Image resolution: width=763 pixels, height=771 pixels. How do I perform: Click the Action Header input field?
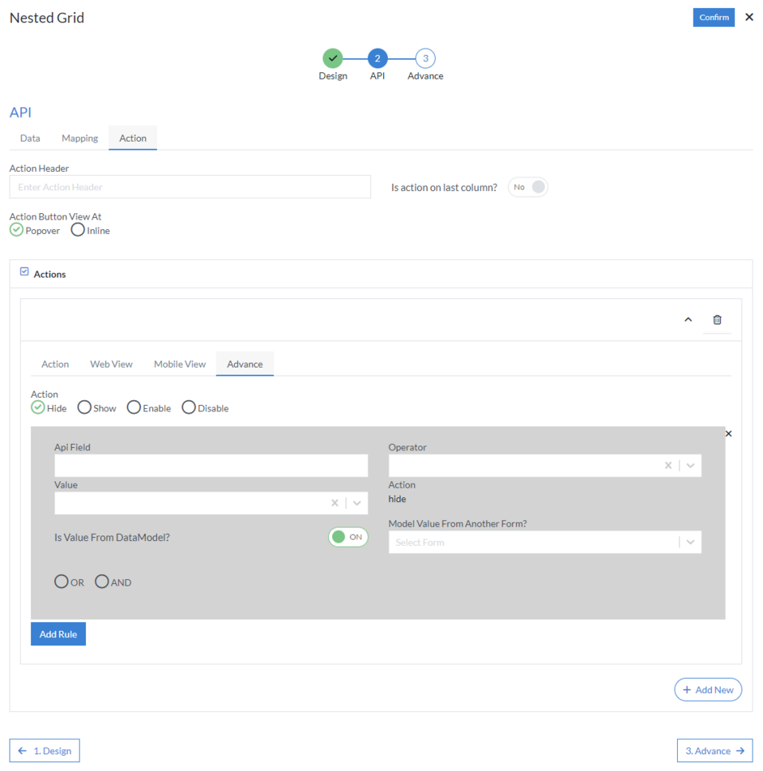tap(190, 187)
